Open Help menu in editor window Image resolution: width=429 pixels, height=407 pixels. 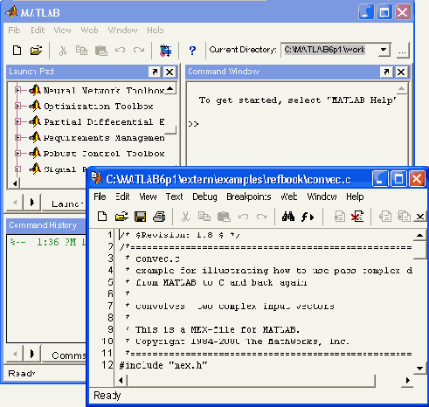click(x=355, y=197)
